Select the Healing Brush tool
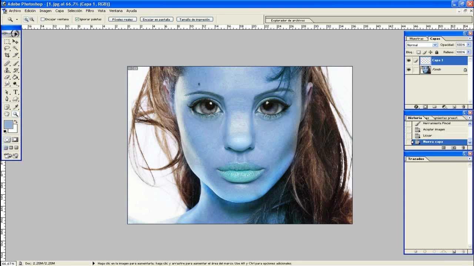The width and height of the screenshot is (474, 266). click(x=7, y=64)
